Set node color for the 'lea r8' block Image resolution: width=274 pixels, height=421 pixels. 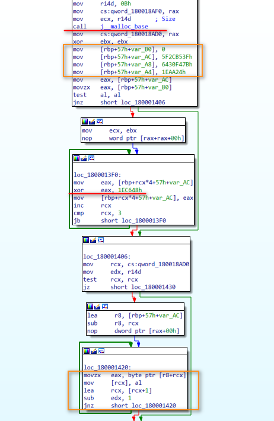90,307
